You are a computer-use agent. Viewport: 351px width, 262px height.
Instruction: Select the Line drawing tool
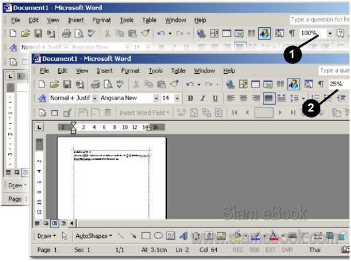[x=120, y=236]
